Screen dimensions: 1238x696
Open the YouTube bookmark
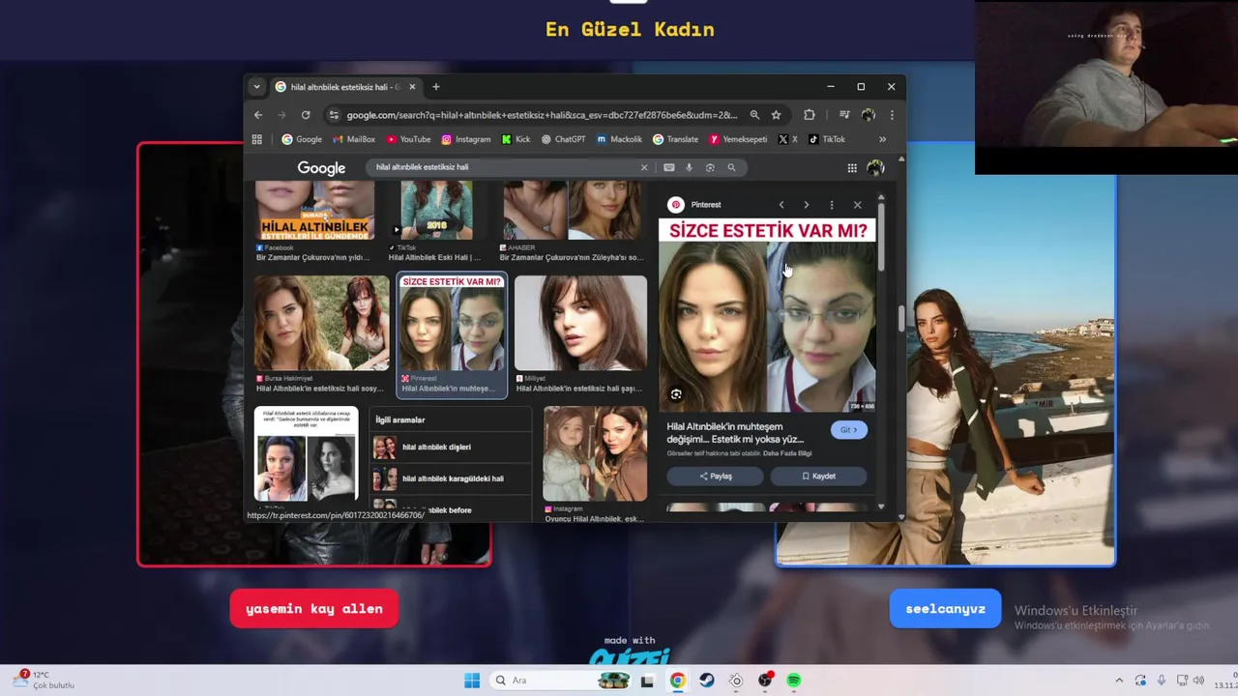[408, 139]
